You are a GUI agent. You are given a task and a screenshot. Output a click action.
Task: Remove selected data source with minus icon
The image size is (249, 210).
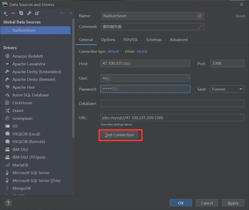pyautogui.click(x=13, y=13)
